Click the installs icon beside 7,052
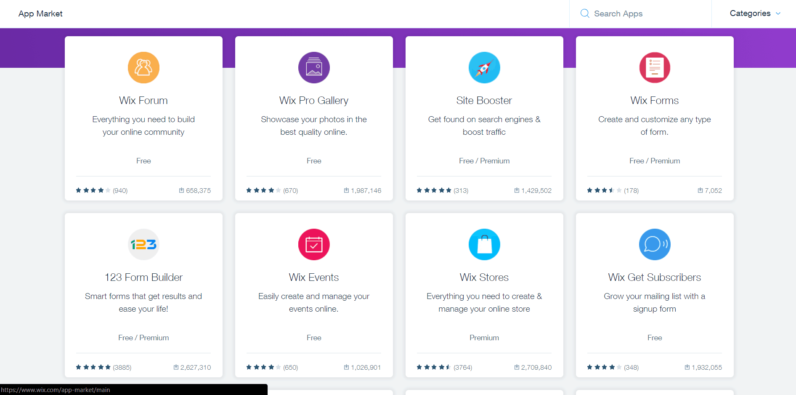The height and width of the screenshot is (395, 796). coord(700,190)
